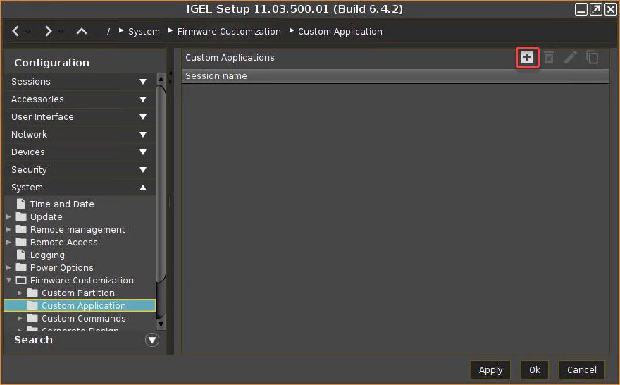Select the Custom Partition tree item
Screen dimensions: 620x385
77,293
